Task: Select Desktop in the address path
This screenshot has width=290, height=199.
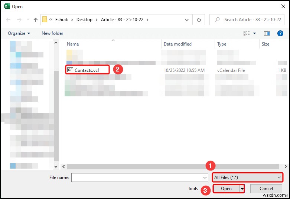Action: (84, 20)
